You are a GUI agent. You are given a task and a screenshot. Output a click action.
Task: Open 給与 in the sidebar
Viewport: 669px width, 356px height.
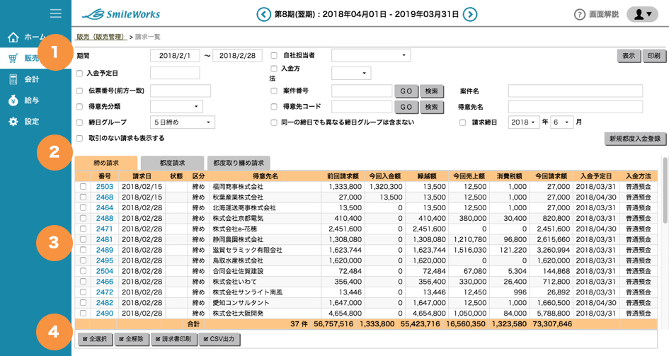(x=32, y=101)
